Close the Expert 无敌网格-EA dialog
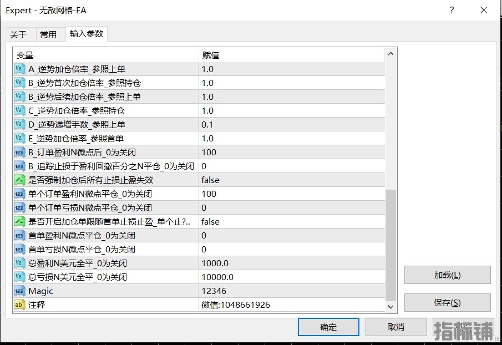The image size is (502, 345). [484, 10]
